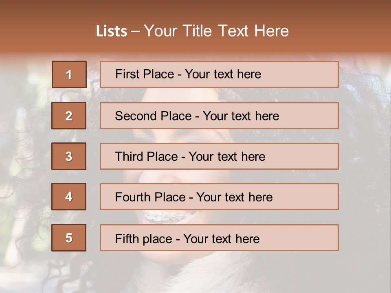Click the bold word Lists in title
Viewport: 391px width, 293px height.
(112, 31)
